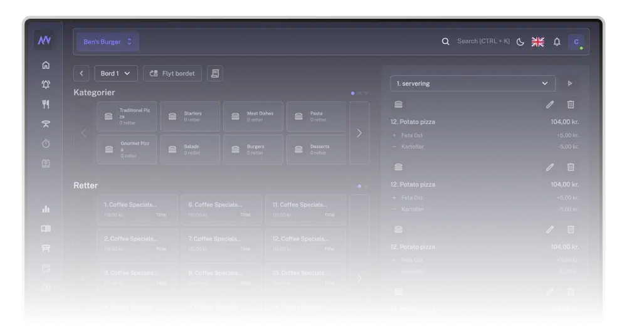627x334 pixels.
Task: Open the fork and knife sidebar icon
Action: [x=46, y=104]
